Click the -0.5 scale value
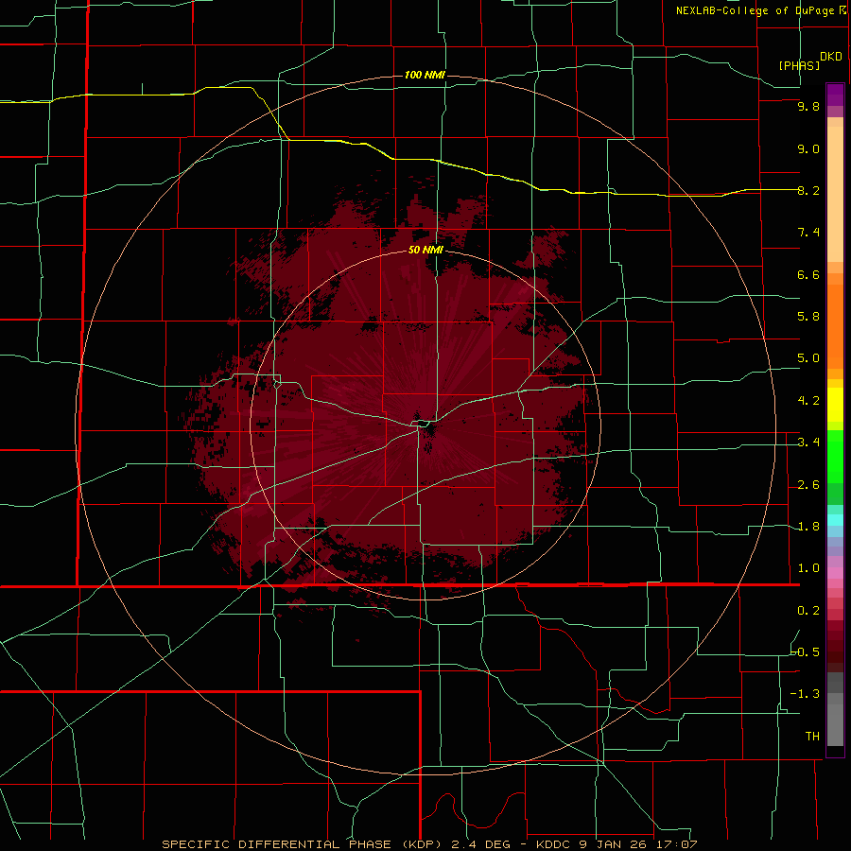The height and width of the screenshot is (851, 851). (806, 652)
